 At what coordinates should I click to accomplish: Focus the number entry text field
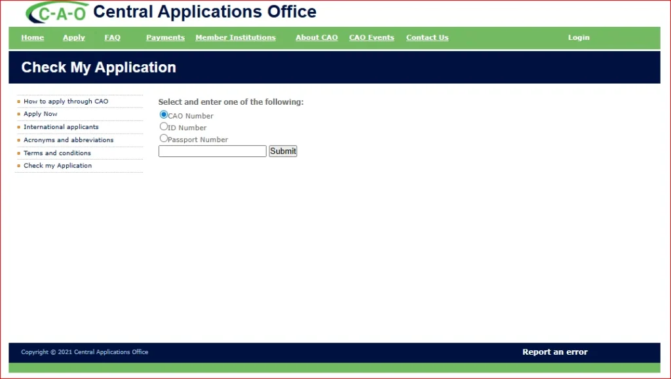tap(212, 151)
